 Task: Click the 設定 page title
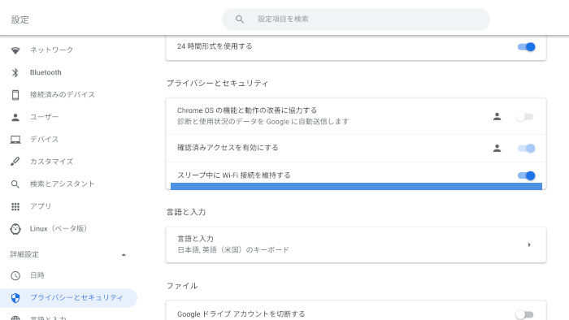tap(20, 19)
